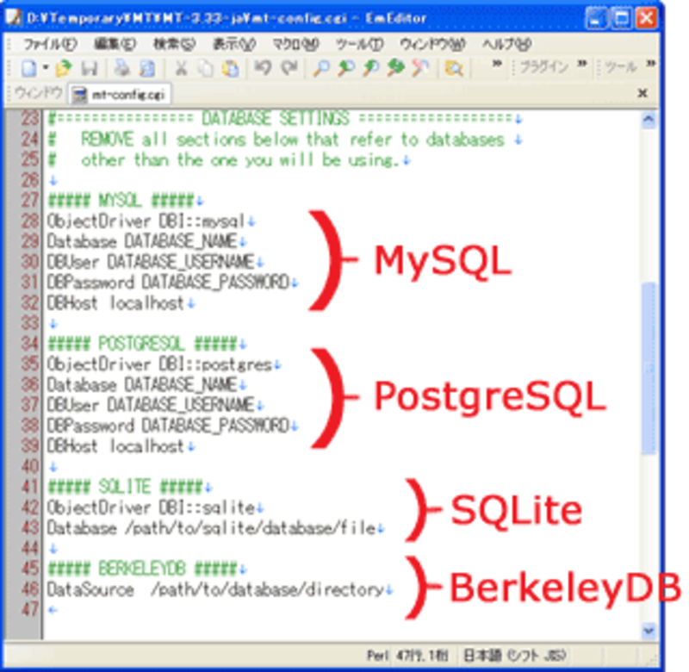The width and height of the screenshot is (689, 672).
Task: Open the マクロ(M) menu
Action: 295,44
